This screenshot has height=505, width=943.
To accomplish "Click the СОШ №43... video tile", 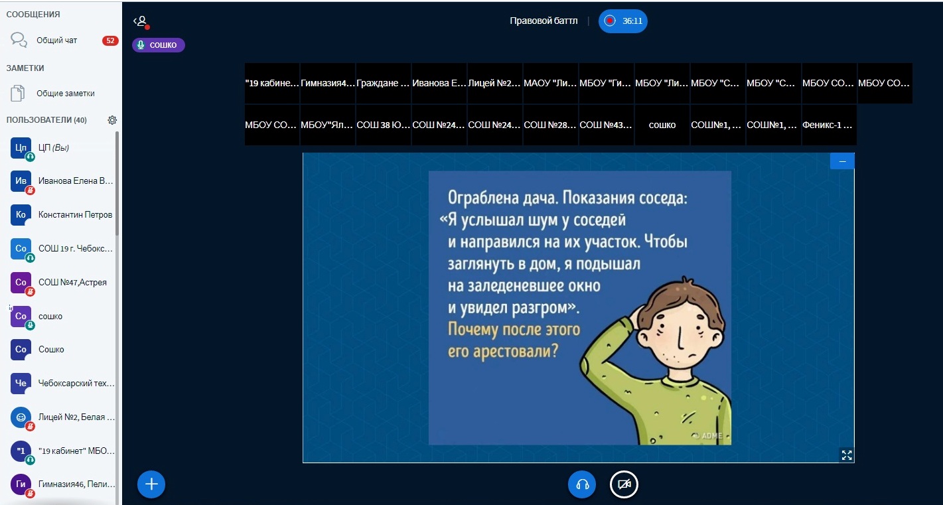I will 607,125.
